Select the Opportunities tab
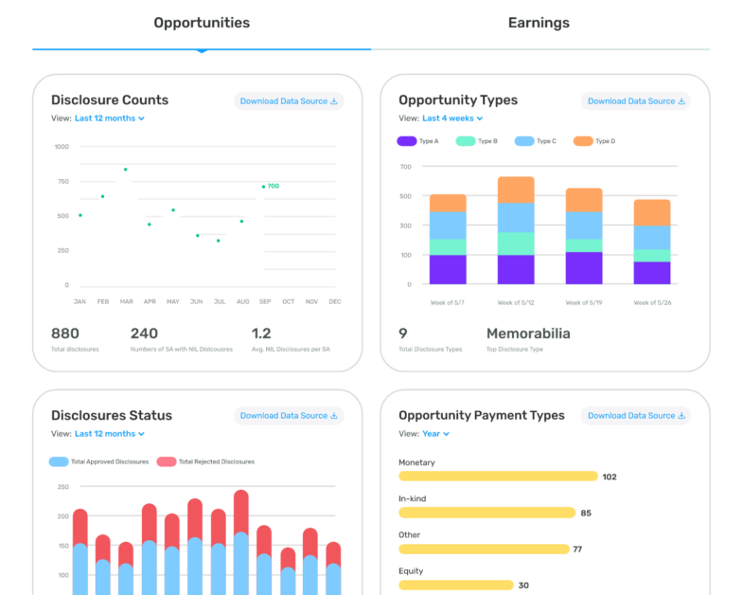The image size is (743, 595). [202, 23]
